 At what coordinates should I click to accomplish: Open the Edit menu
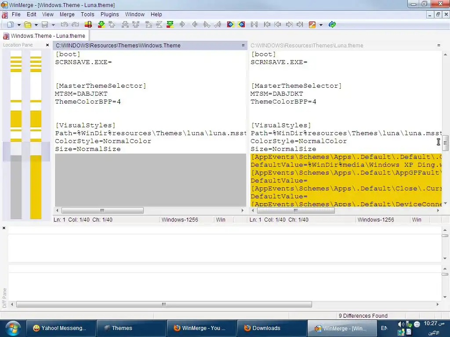[31, 14]
